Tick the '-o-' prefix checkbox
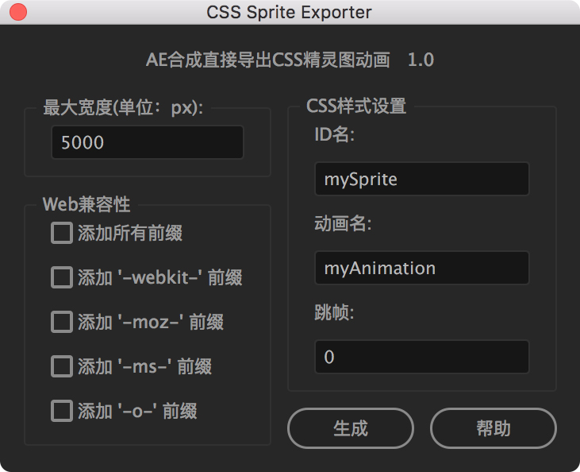Viewport: 580px width, 472px height. click(x=62, y=411)
